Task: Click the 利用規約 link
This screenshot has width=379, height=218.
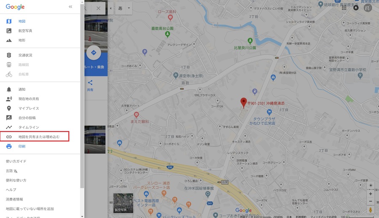Action: pyautogui.click(x=301, y=217)
